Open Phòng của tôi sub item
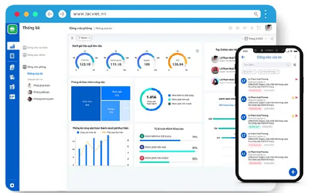309x193 pixels. tap(35, 73)
